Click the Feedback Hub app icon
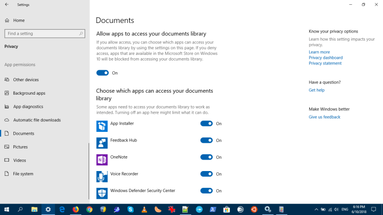383x215 pixels. coord(102,143)
